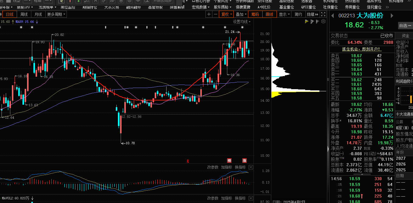
Task: Click volume panel 加指标 button
Action: (226, 198)
